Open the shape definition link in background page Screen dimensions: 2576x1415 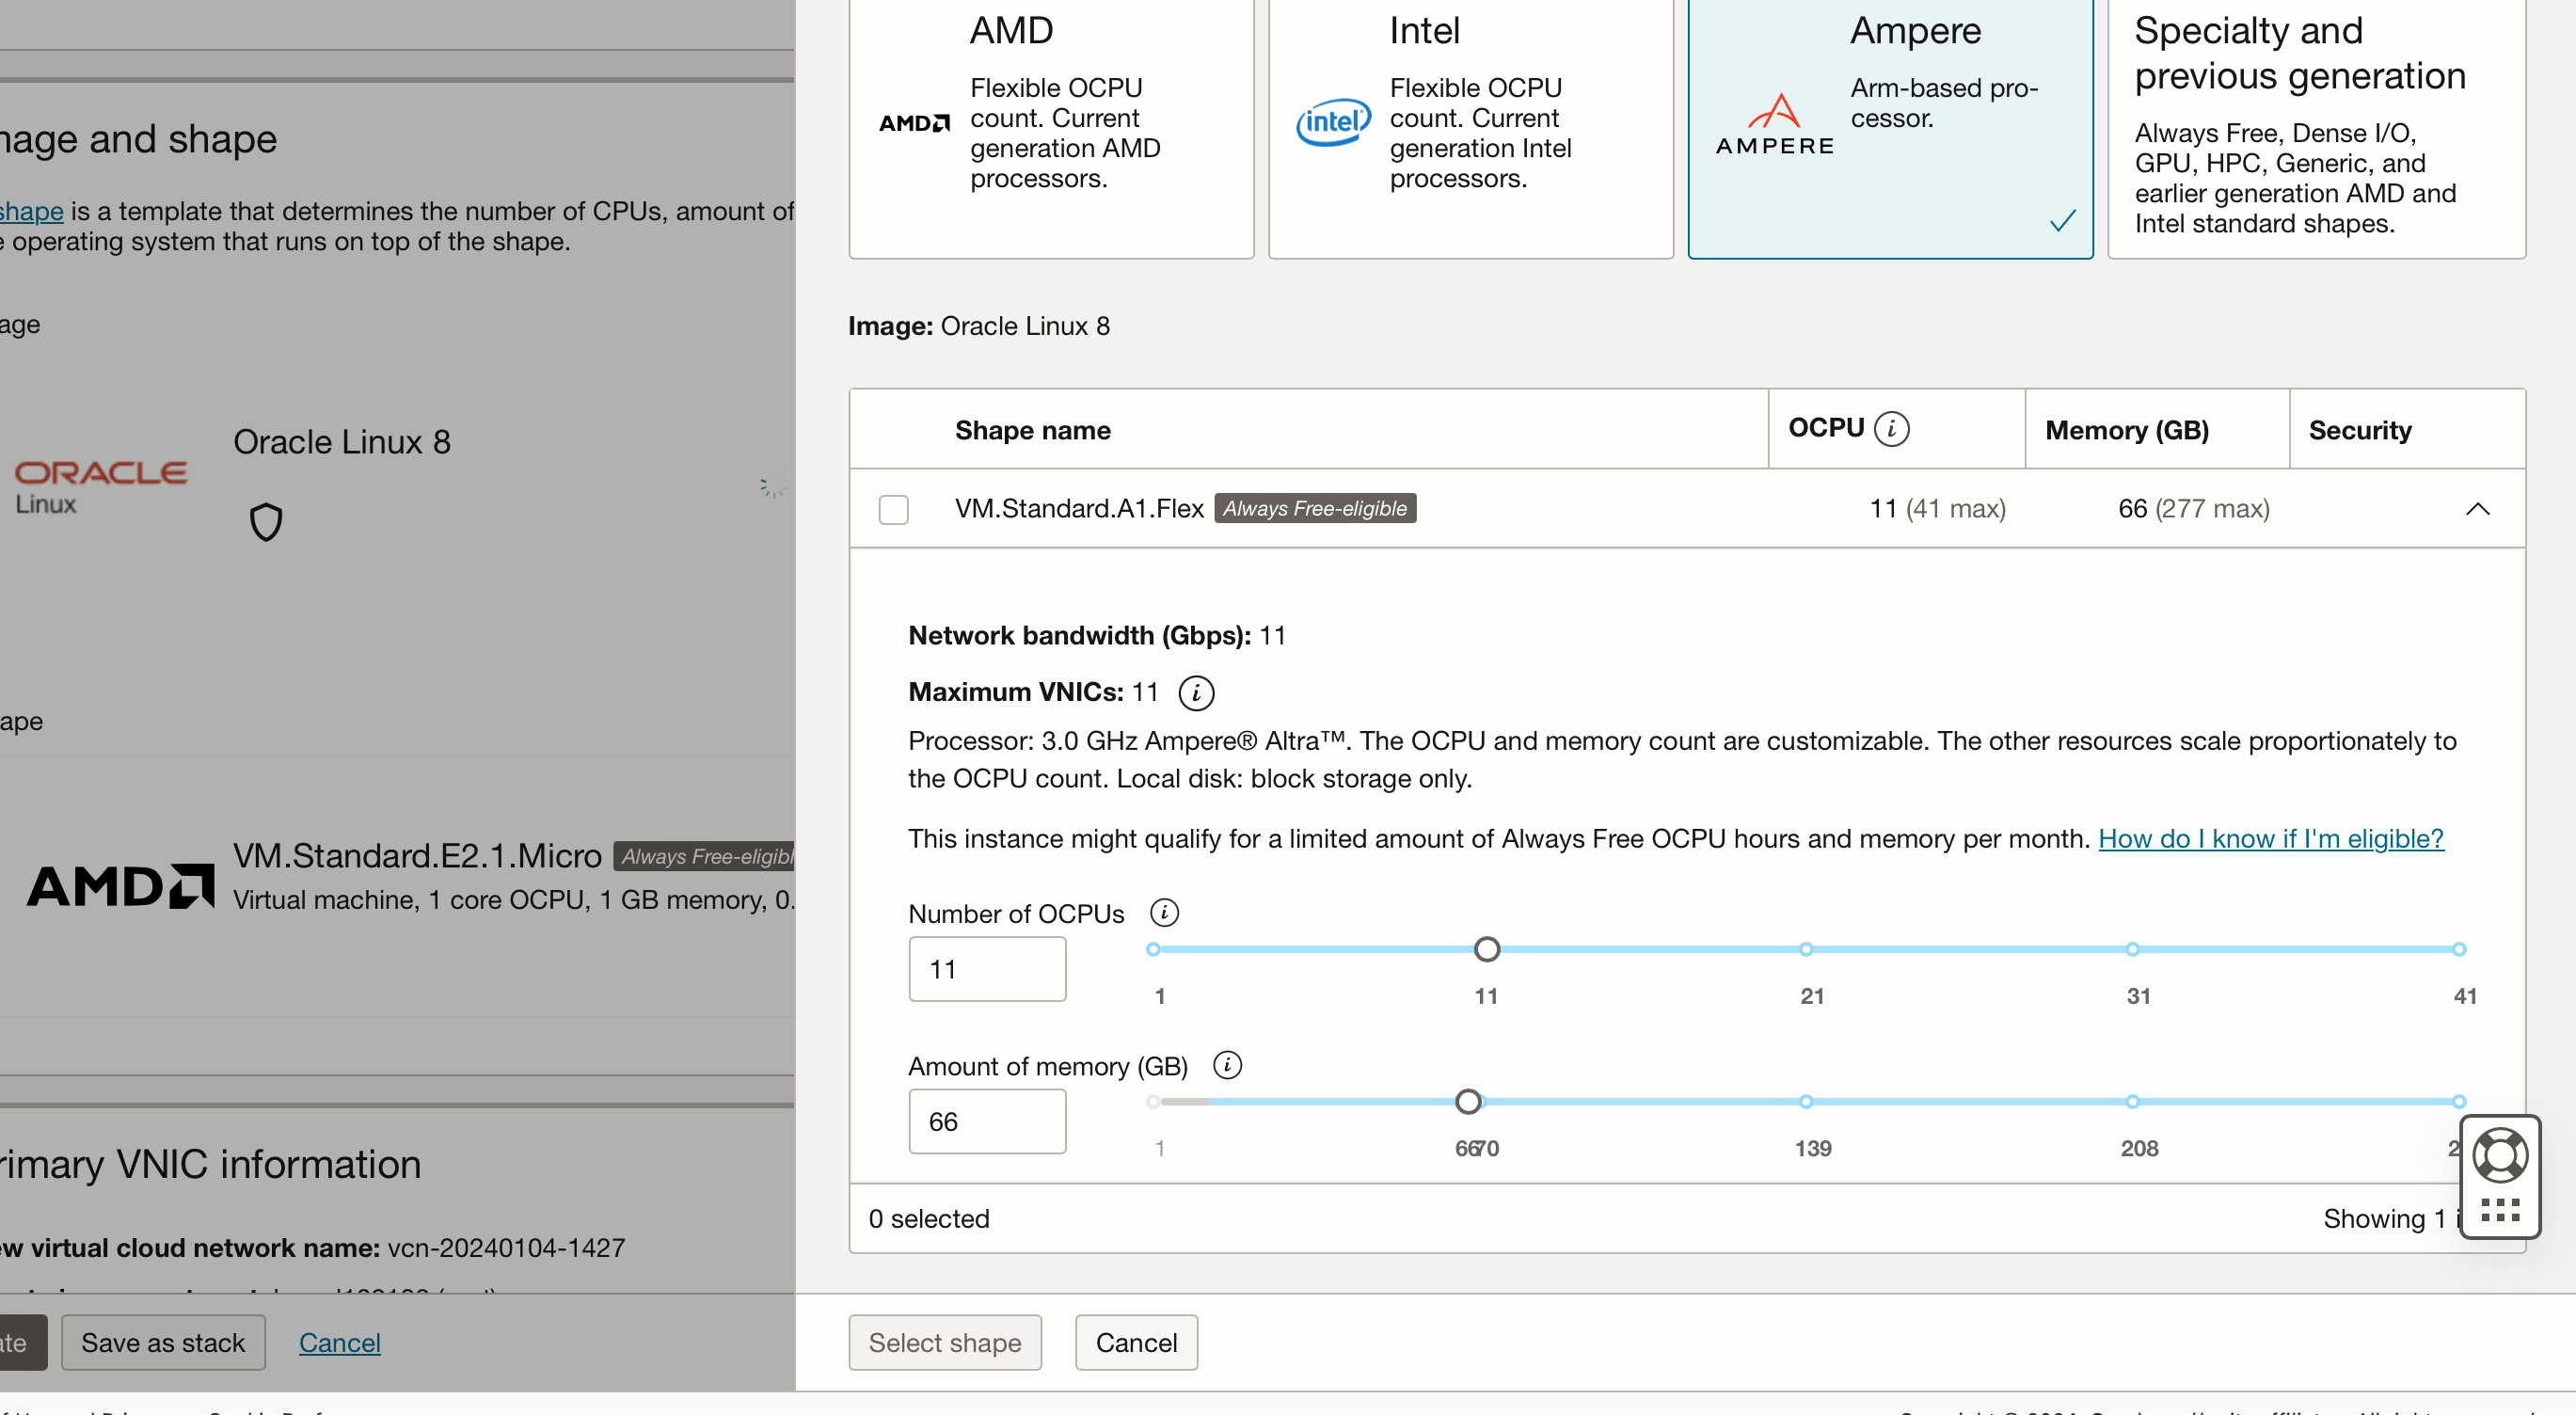pyautogui.click(x=31, y=211)
